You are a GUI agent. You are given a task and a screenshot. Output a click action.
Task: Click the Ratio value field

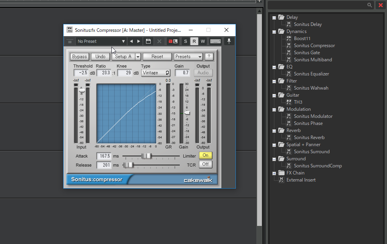(x=104, y=73)
